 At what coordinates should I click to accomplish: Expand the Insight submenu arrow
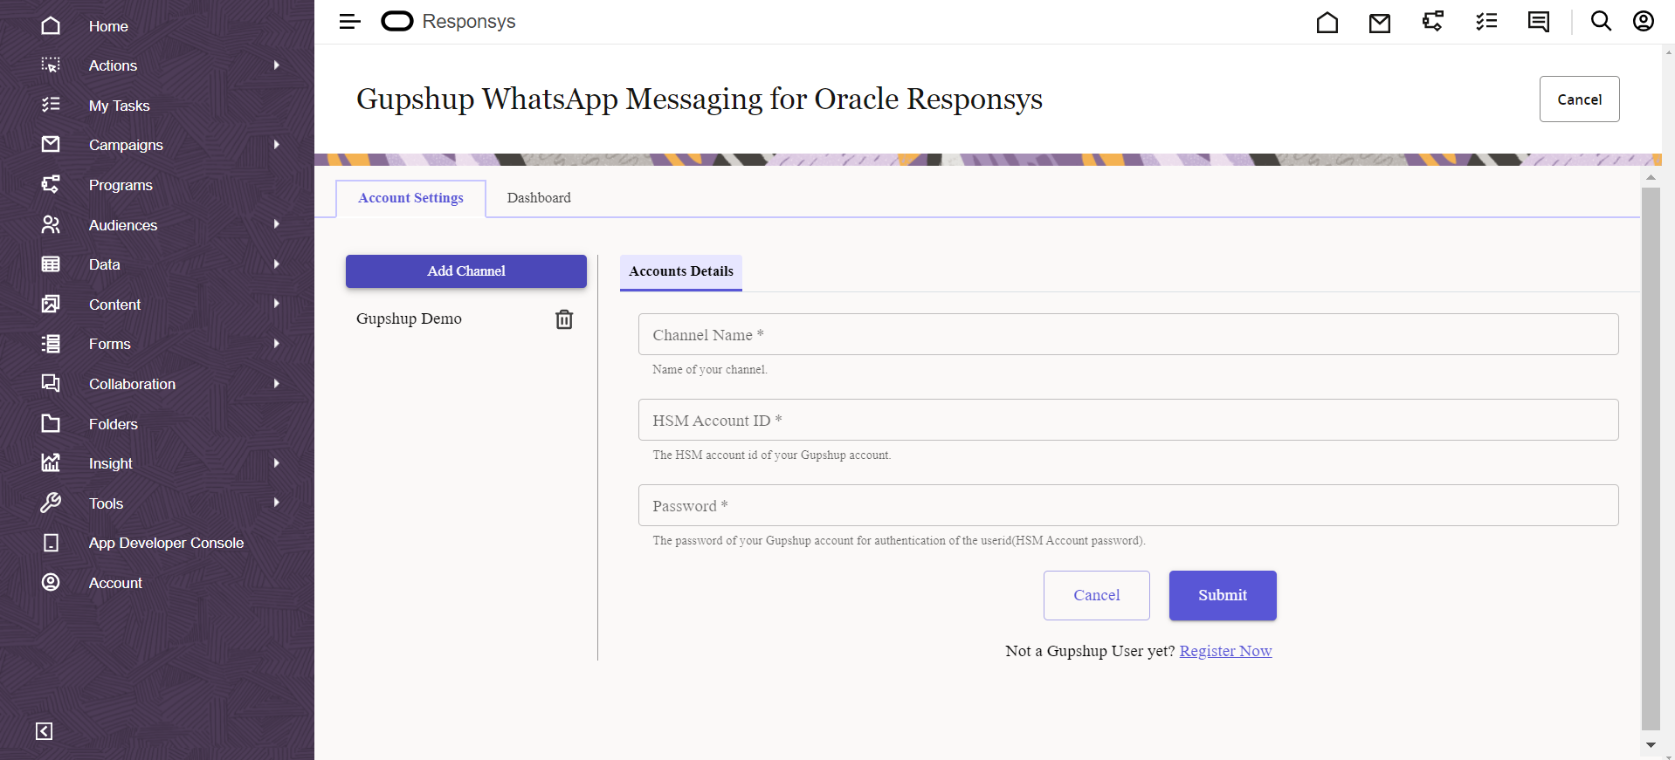point(276,463)
